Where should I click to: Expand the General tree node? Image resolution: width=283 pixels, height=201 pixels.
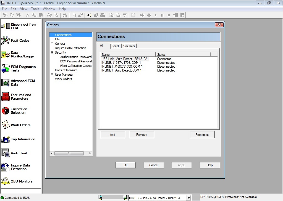pyautogui.click(x=52, y=44)
